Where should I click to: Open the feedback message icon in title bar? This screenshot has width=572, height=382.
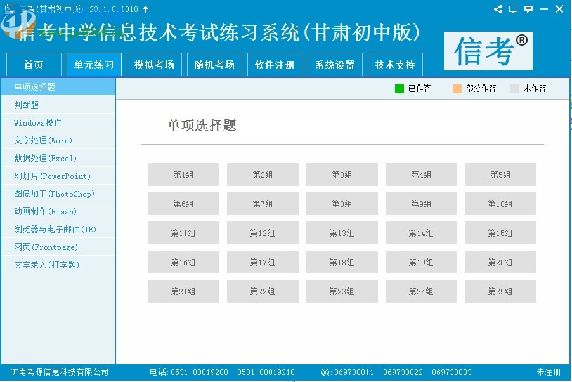pos(528,9)
